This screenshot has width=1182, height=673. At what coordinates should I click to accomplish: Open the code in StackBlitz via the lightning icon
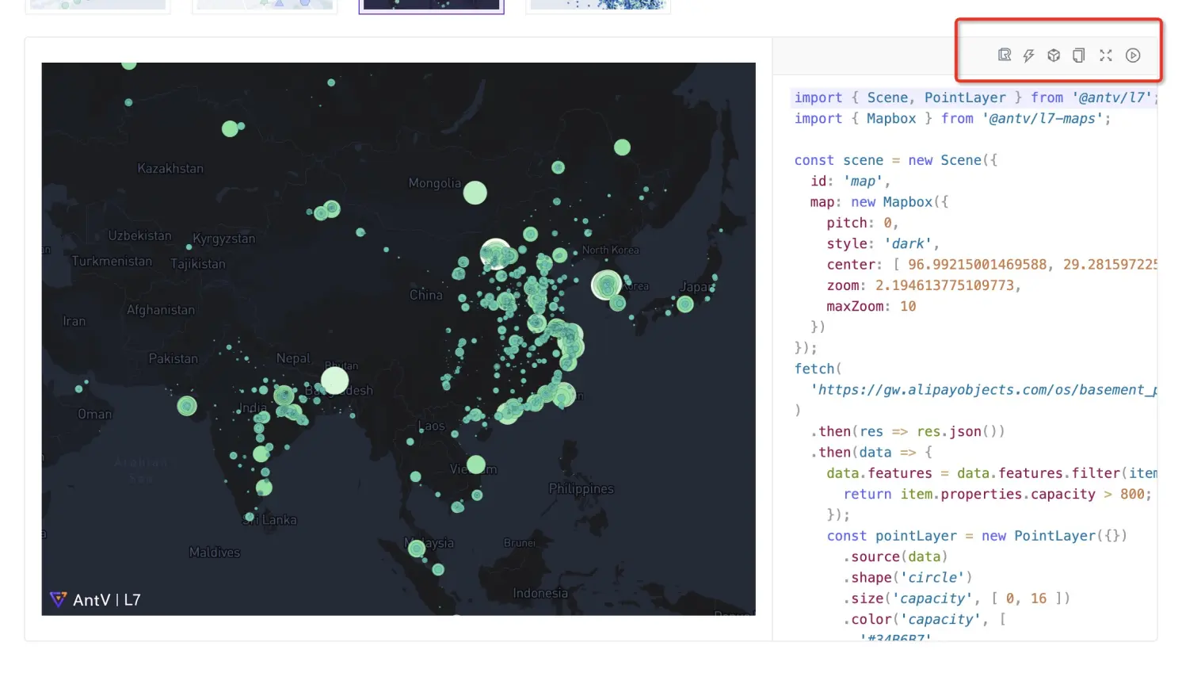(1028, 55)
